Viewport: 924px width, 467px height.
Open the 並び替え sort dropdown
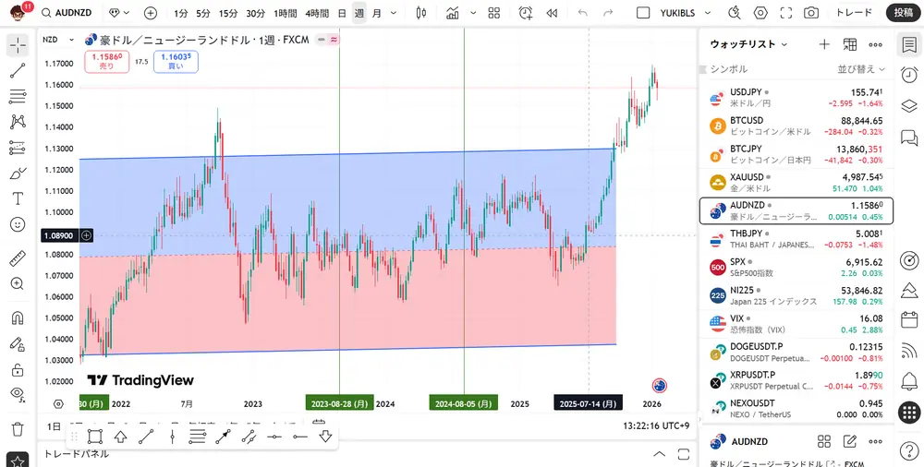[x=861, y=69]
